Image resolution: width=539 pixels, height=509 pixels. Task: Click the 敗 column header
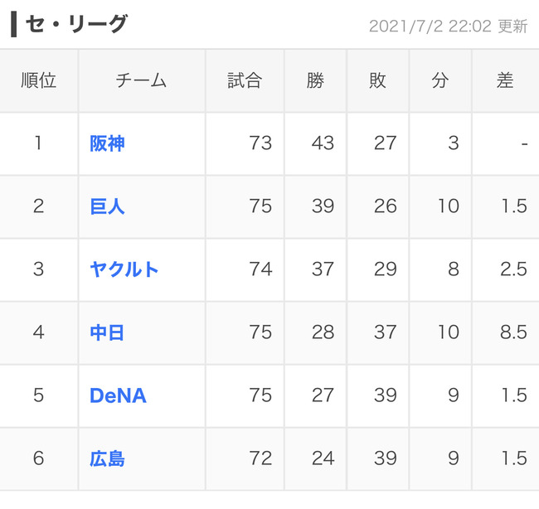click(x=377, y=80)
